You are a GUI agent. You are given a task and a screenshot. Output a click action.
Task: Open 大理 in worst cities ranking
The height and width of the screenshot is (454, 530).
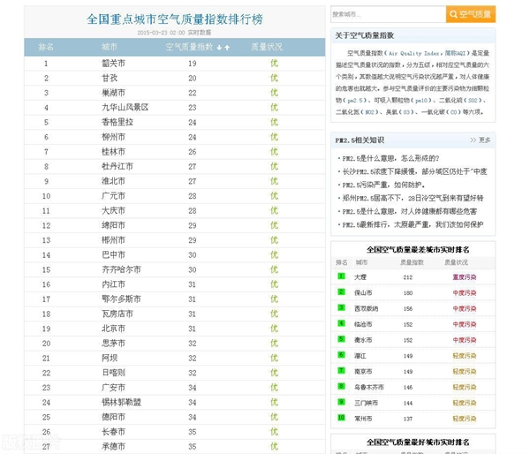click(x=360, y=276)
